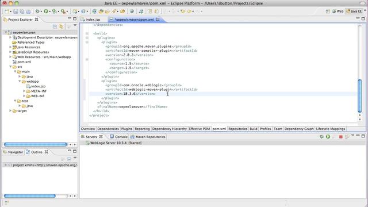Image resolution: width=368 pixels, height=207 pixels.
Task: Click Project Explorer horizontal scrollbar
Action: tap(36, 144)
